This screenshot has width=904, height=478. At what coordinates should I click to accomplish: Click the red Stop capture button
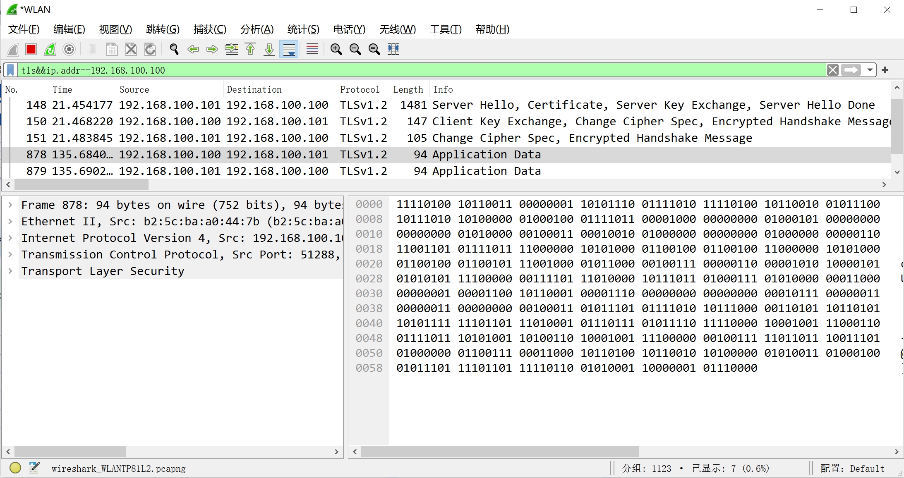31,50
